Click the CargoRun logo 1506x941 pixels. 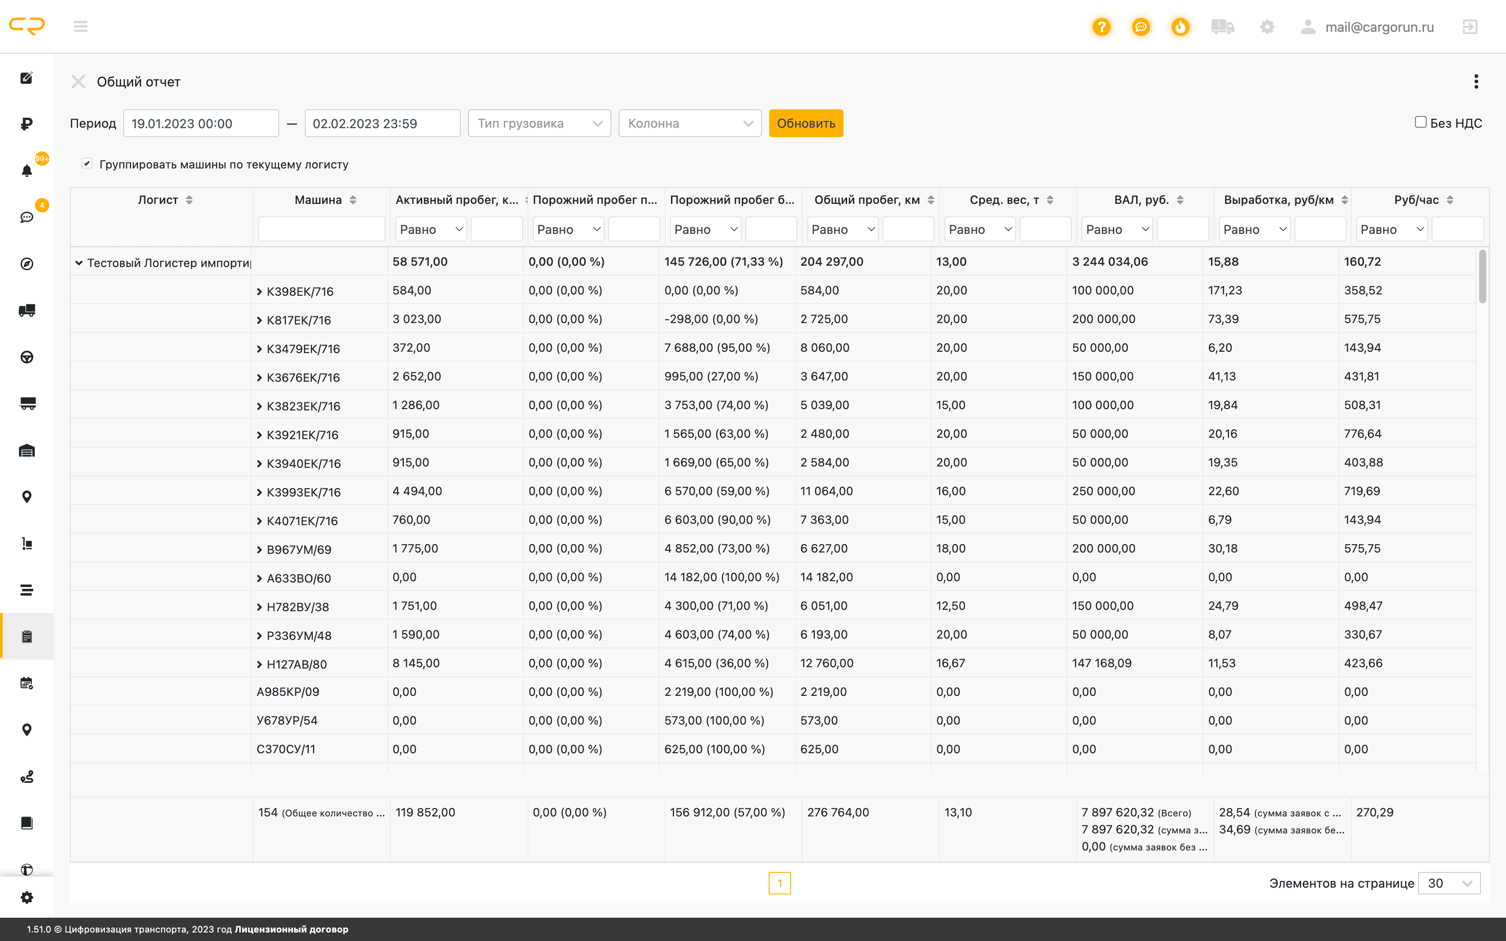(27, 26)
